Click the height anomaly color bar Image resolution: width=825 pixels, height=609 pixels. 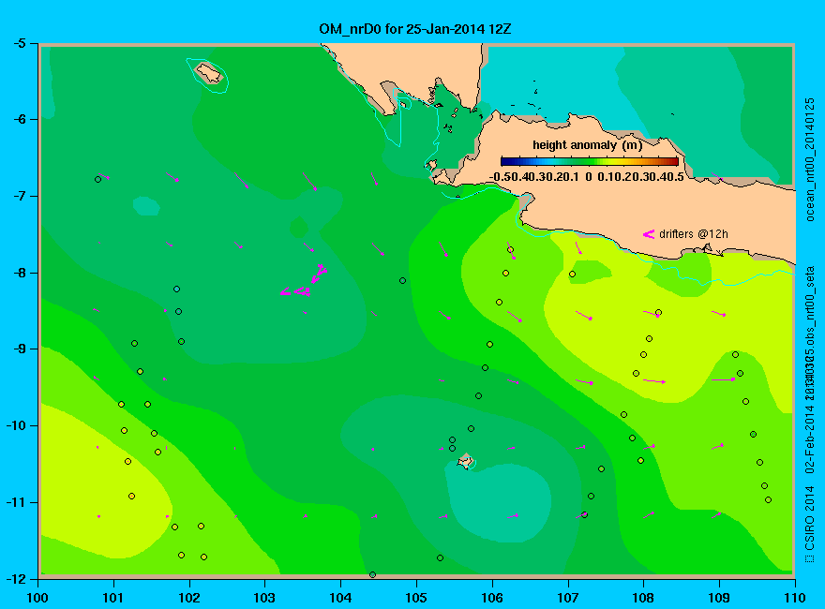[x=590, y=161]
